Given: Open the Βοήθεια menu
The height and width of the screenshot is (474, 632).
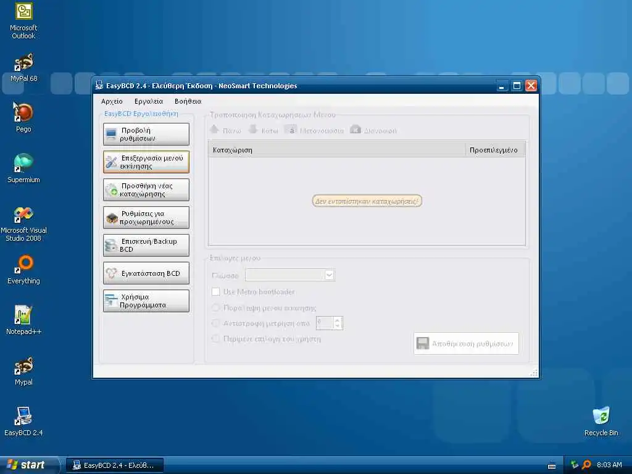Looking at the screenshot, I should pos(188,101).
